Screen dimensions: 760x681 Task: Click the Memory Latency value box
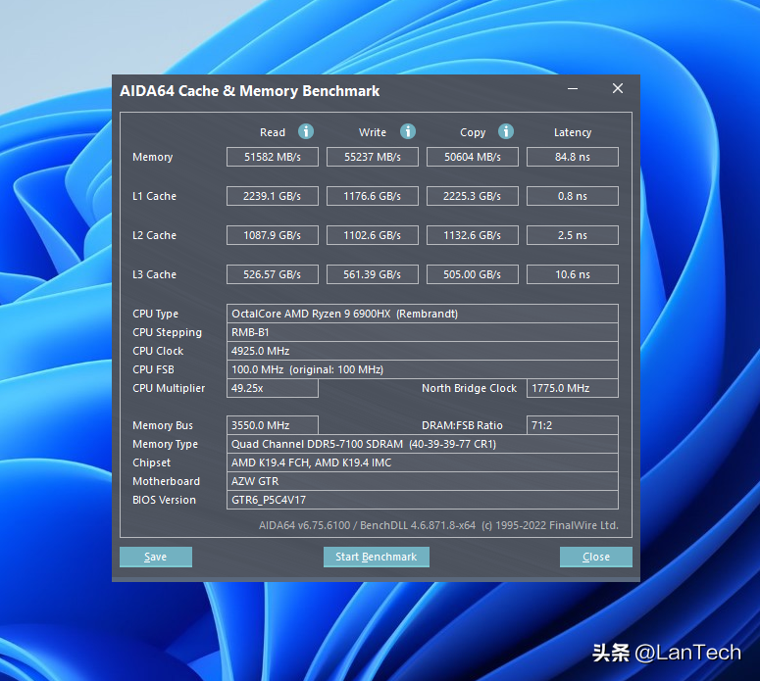tap(572, 157)
